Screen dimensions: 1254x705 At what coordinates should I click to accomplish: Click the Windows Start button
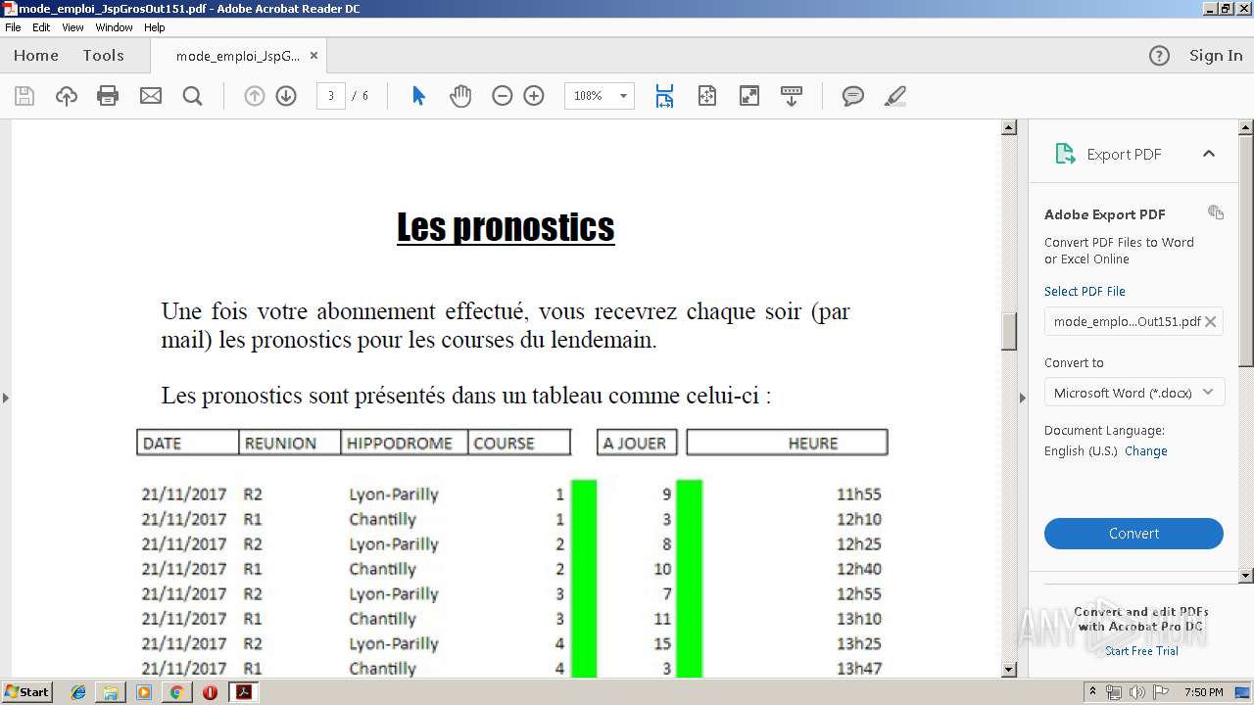click(27, 692)
